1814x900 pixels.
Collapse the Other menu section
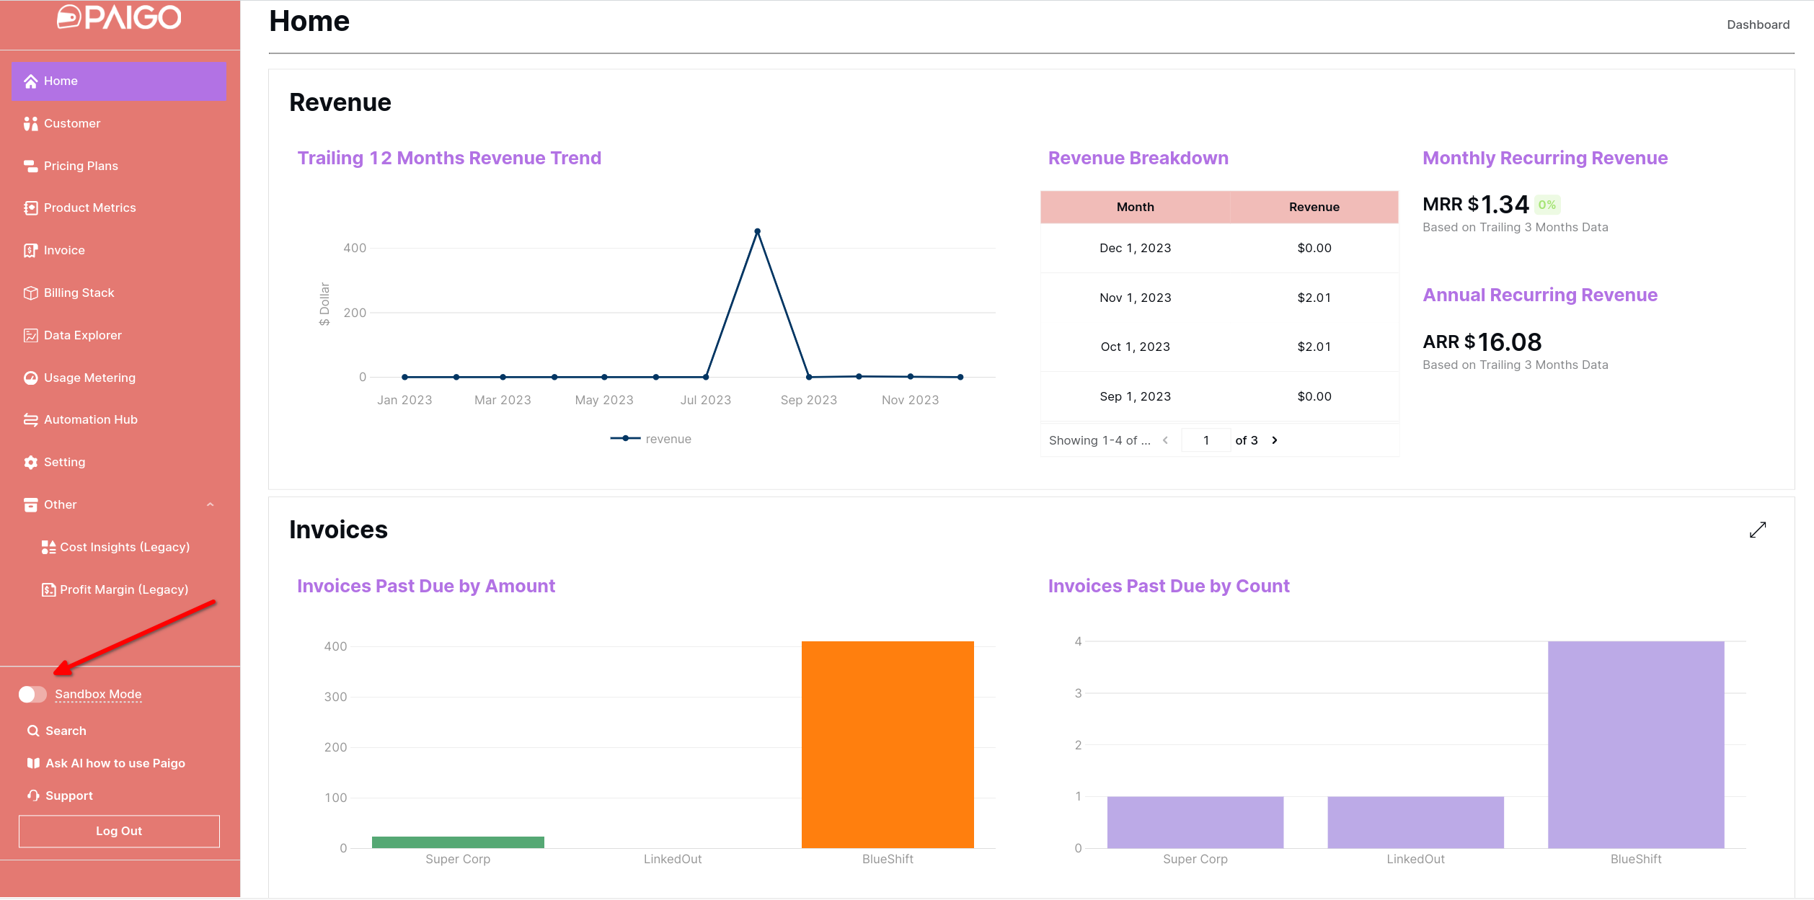coord(210,505)
